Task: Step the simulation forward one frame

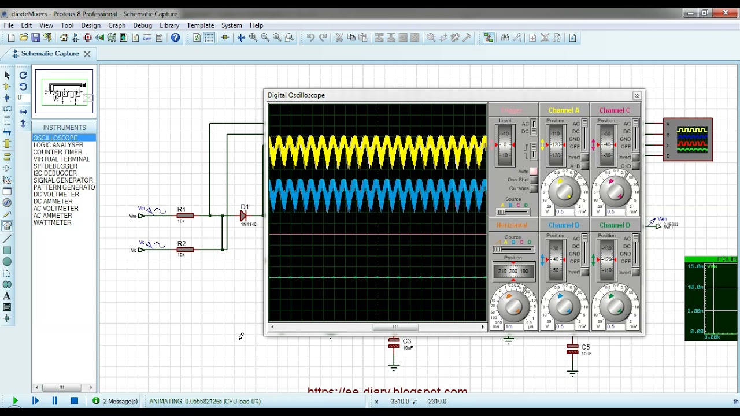Action: pos(35,401)
